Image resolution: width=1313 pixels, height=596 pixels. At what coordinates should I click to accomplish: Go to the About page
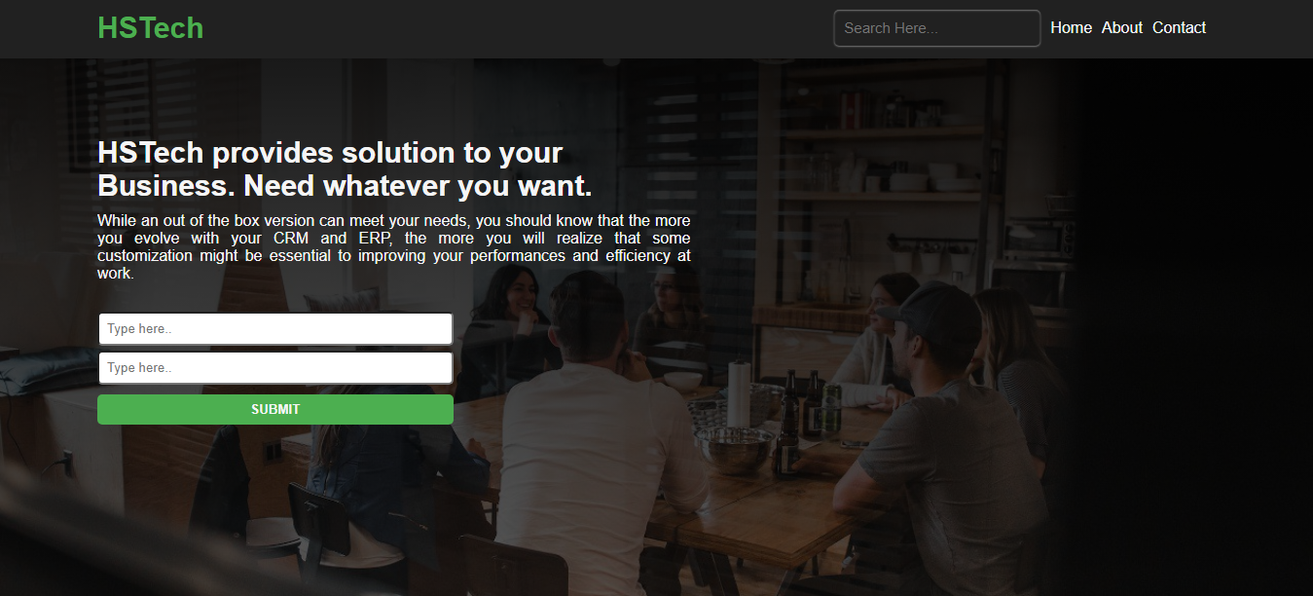point(1122,28)
